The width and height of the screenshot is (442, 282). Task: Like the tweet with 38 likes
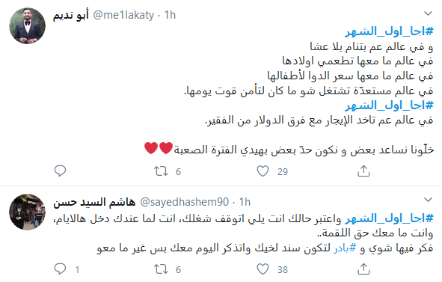[263, 269]
